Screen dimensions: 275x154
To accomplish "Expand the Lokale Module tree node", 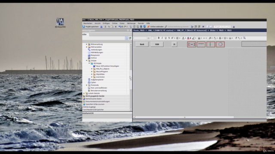I will [x=84, y=93].
